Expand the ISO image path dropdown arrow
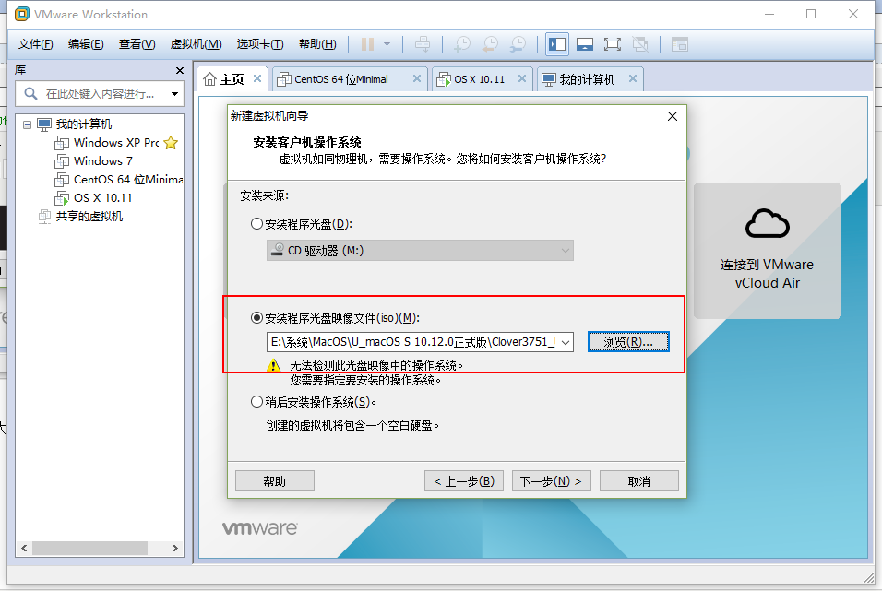This screenshot has height=591, width=882. (566, 342)
